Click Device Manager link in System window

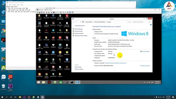tap(79, 29)
